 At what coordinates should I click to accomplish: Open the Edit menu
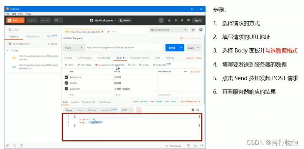13,14
